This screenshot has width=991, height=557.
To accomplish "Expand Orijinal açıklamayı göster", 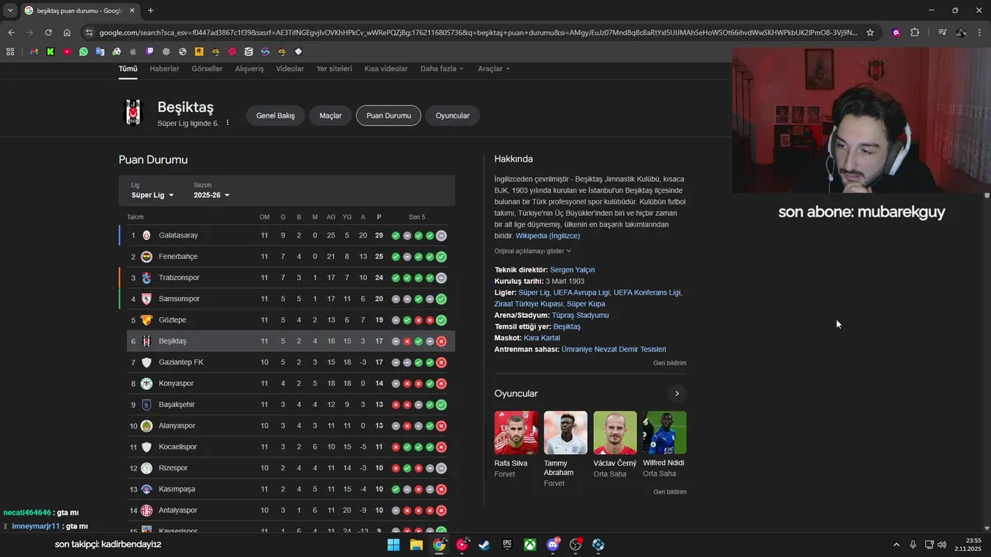I will pos(533,251).
